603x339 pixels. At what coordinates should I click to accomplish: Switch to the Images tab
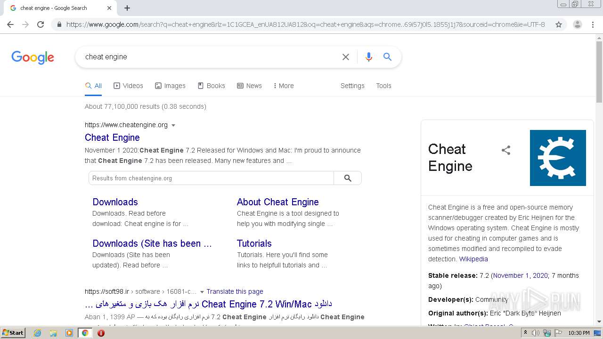point(170,86)
